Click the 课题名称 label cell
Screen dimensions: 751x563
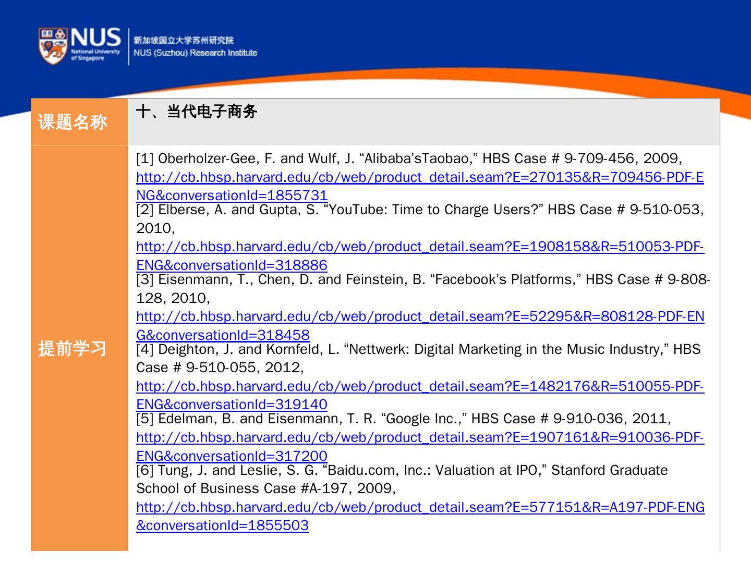(80, 122)
